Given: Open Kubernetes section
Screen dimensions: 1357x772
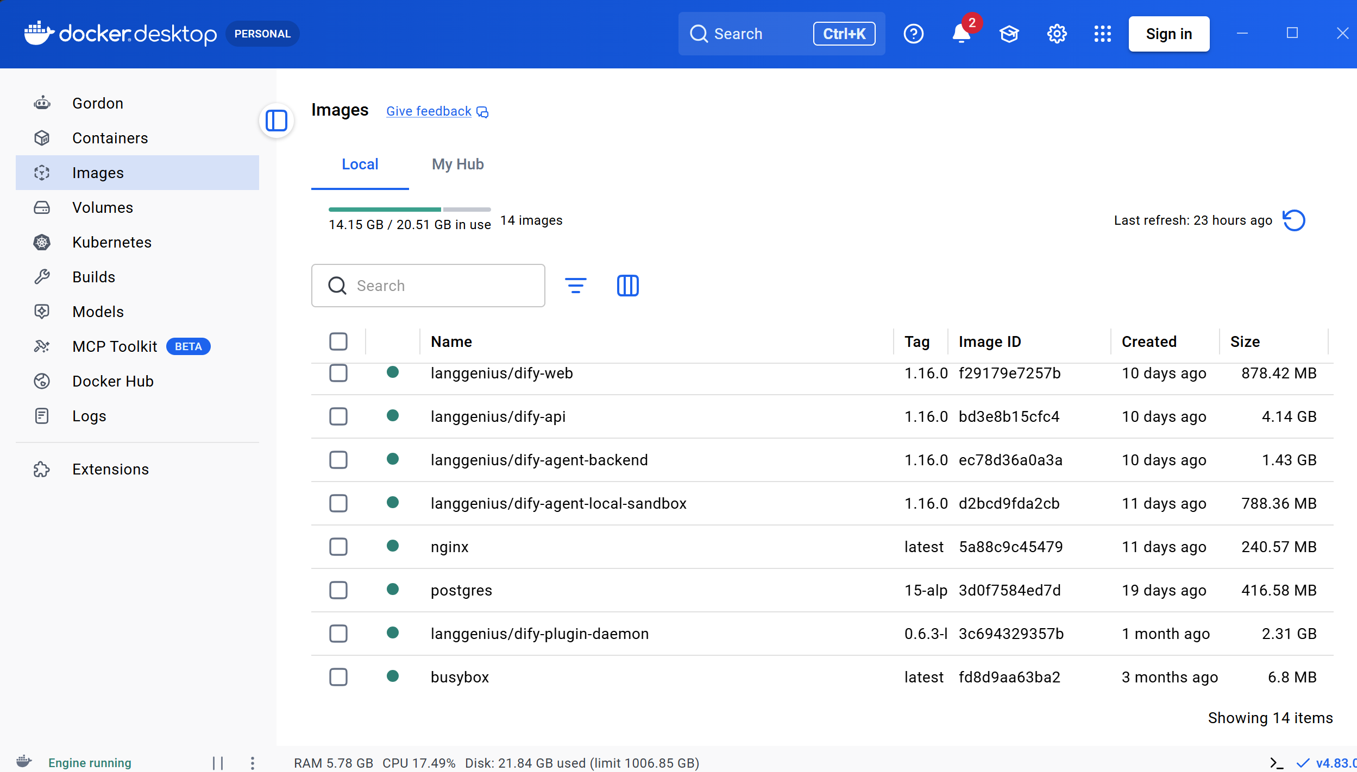Looking at the screenshot, I should coord(137,242).
